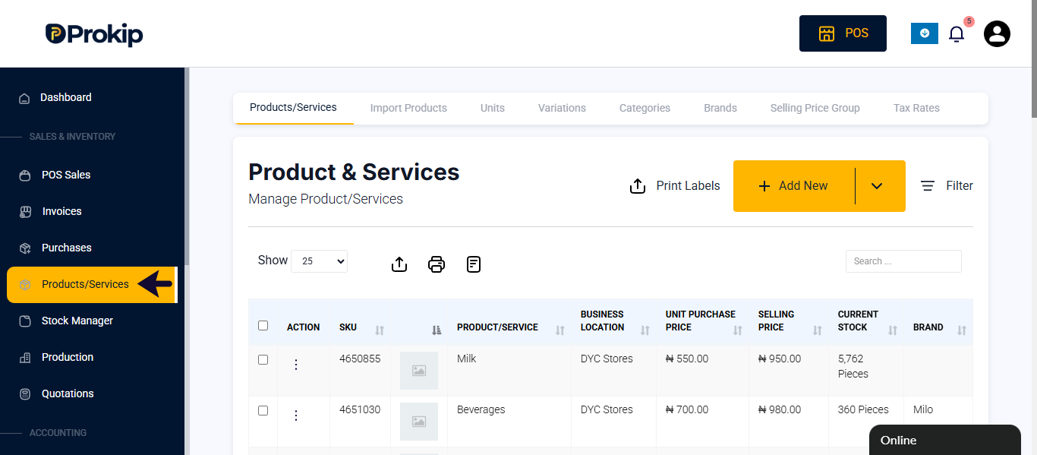This screenshot has width=1037, height=455.
Task: Click the Milk product name
Action: tap(467, 359)
